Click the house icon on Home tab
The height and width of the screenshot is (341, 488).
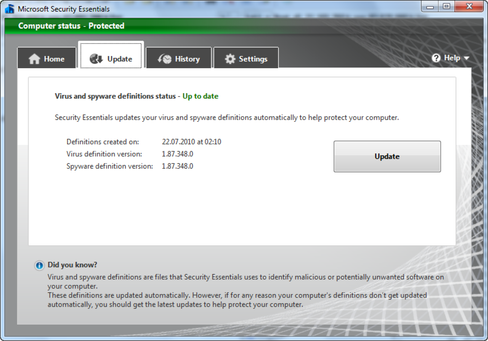[34, 59]
